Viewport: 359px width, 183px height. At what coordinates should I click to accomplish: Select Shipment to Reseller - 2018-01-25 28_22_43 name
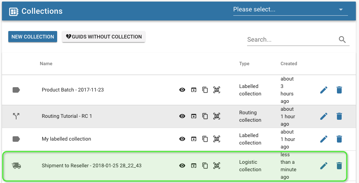pos(91,166)
